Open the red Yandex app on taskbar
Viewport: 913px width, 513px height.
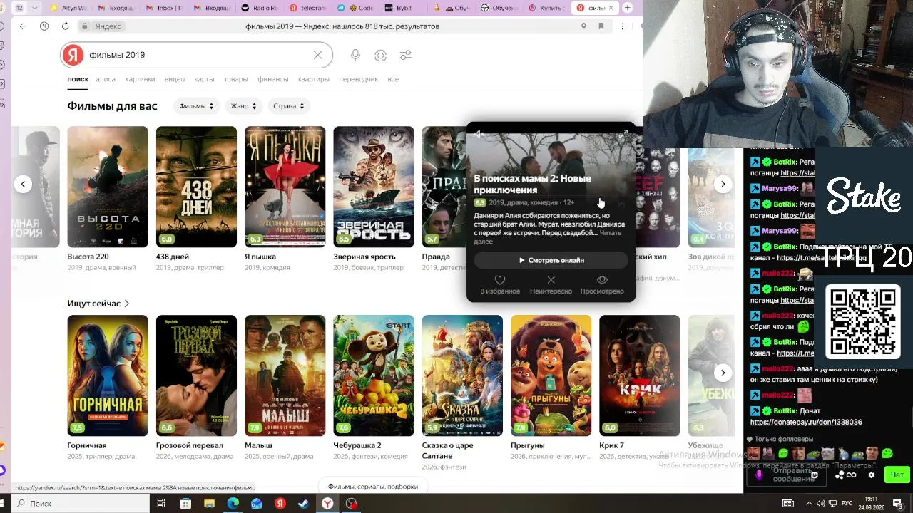pos(280,504)
